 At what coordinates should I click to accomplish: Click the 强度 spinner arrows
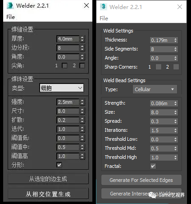[x=82, y=102]
